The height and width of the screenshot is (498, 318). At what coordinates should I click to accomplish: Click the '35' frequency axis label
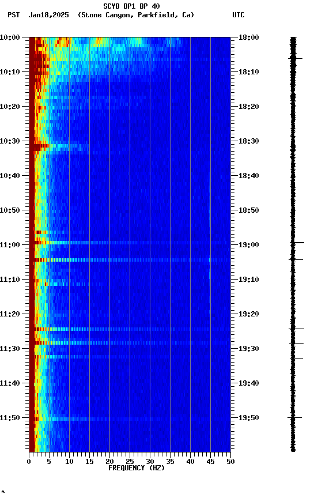[170, 462]
